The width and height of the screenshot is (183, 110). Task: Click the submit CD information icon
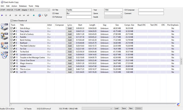[46, 15]
